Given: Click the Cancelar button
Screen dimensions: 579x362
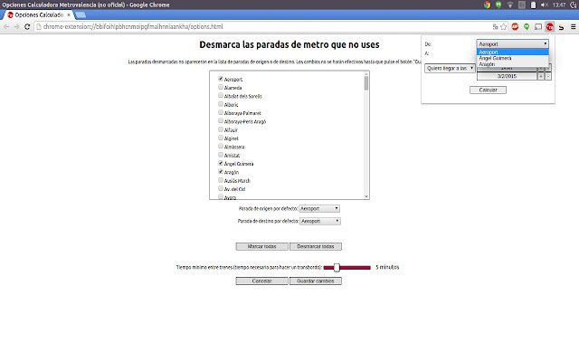Looking at the screenshot, I should tap(261, 281).
